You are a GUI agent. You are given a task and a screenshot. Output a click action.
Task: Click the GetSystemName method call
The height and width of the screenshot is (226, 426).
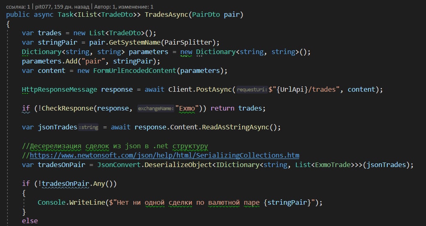(x=135, y=43)
